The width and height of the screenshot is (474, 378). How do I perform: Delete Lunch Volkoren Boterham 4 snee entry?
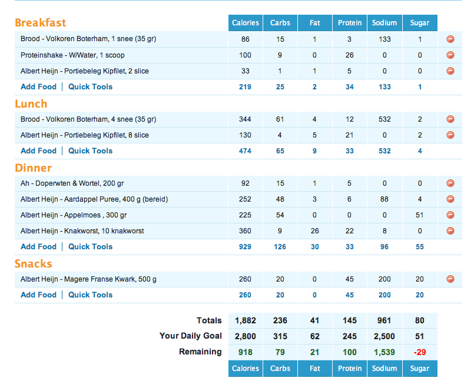point(450,119)
